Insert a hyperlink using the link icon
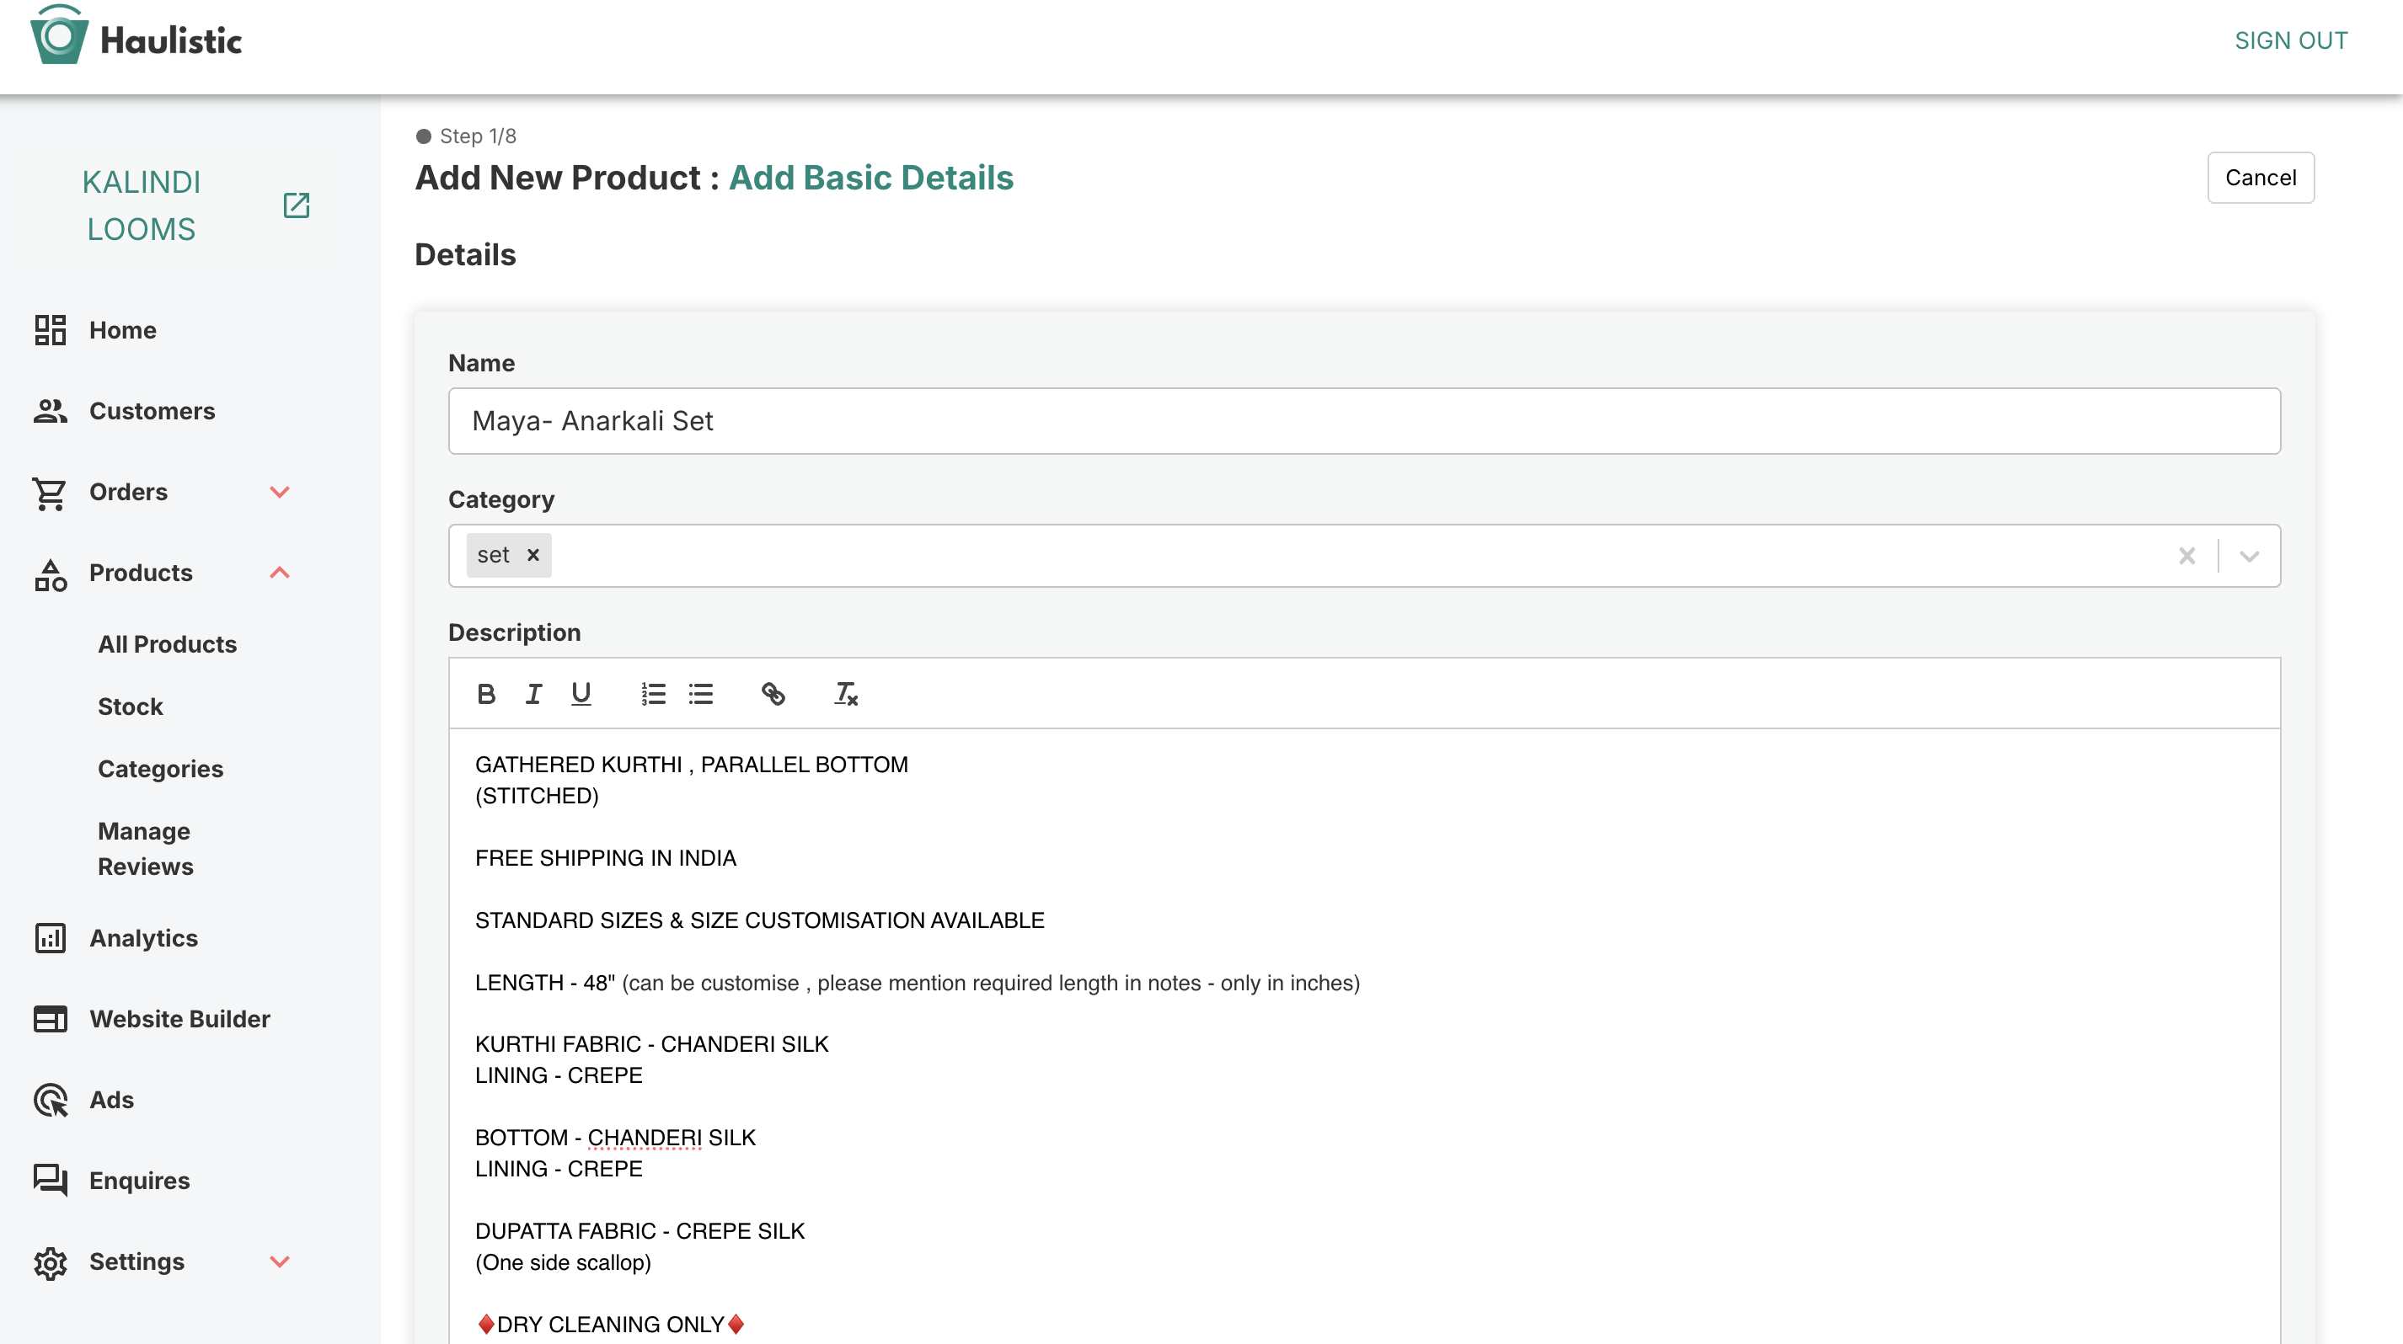Screen dimensions: 2403x1344 (774, 693)
